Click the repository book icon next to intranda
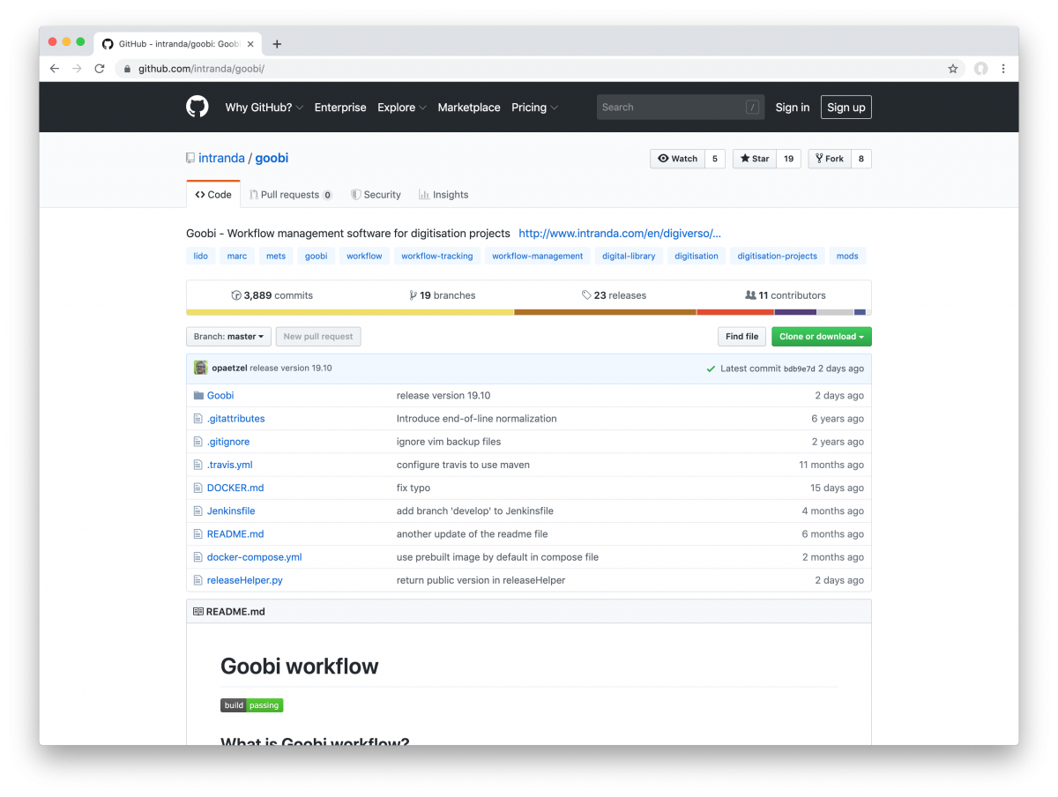This screenshot has height=797, width=1058. (190, 157)
